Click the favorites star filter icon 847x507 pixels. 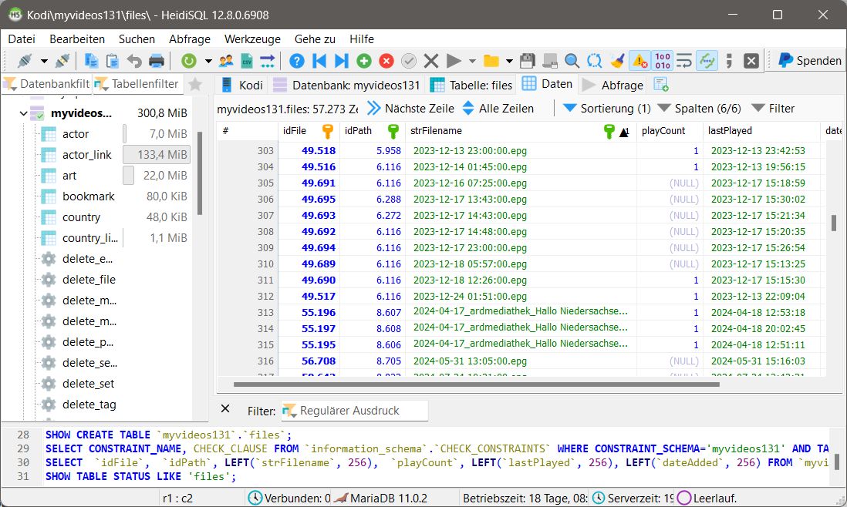click(x=195, y=84)
